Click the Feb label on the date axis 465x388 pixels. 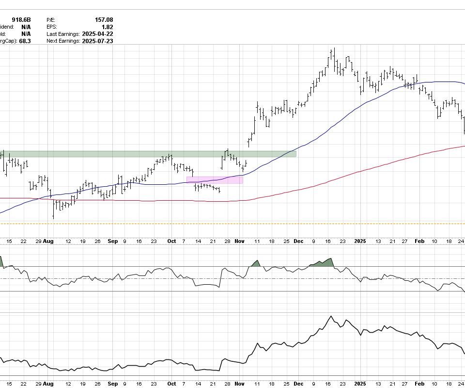420,241
